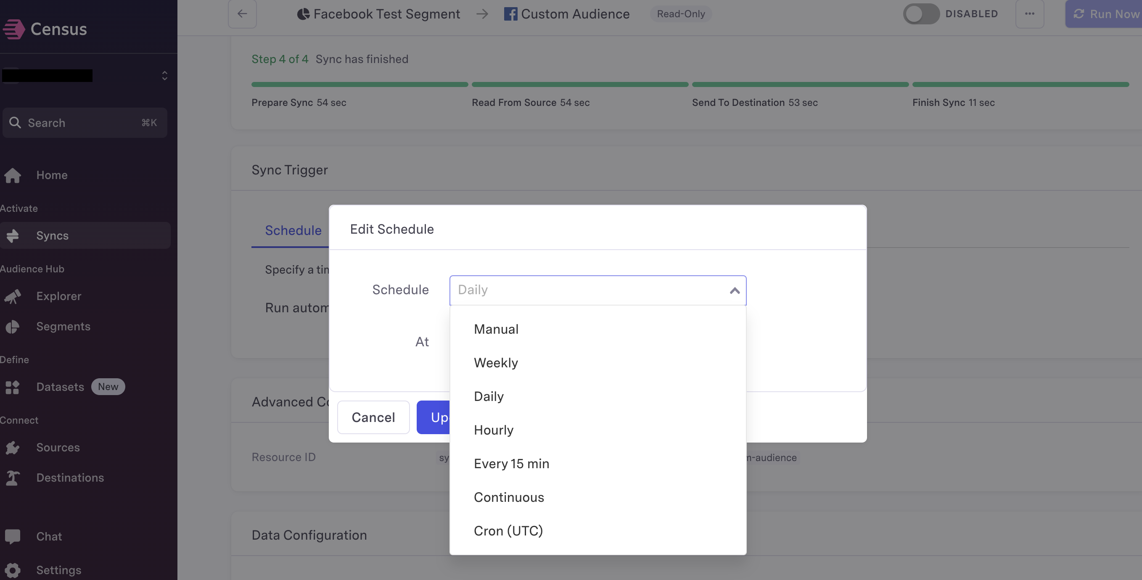Click the back arrow button

[242, 14]
